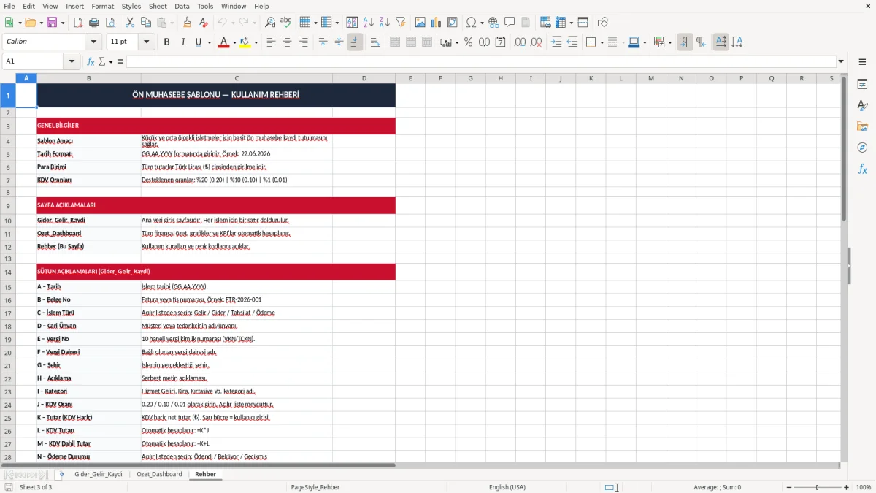Enable align right
The image size is (876, 493).
[304, 42]
